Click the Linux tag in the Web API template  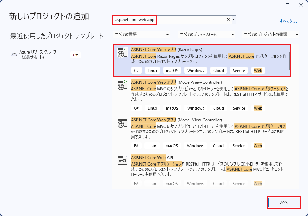[152, 184]
